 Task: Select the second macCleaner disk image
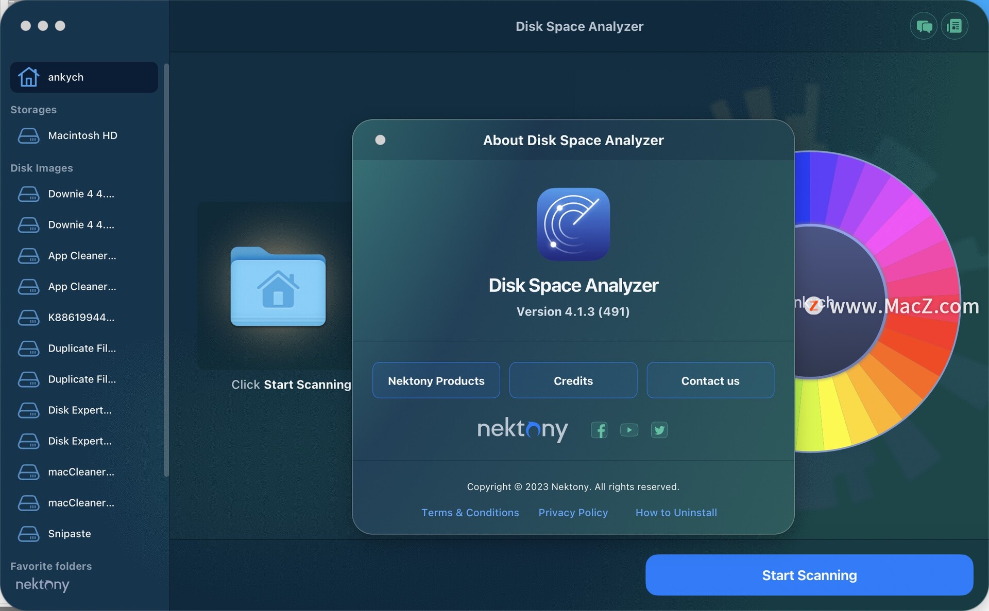[x=84, y=503]
